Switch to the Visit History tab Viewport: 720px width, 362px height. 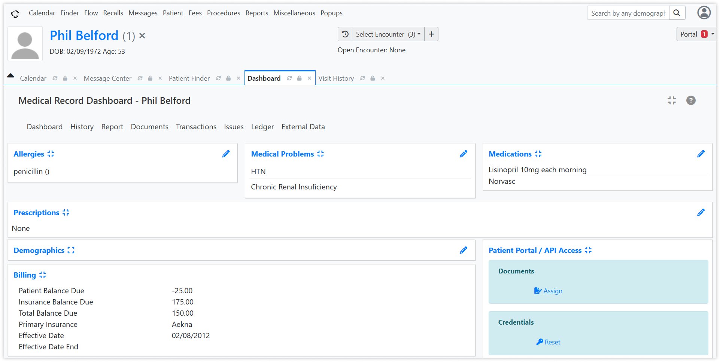coord(336,78)
